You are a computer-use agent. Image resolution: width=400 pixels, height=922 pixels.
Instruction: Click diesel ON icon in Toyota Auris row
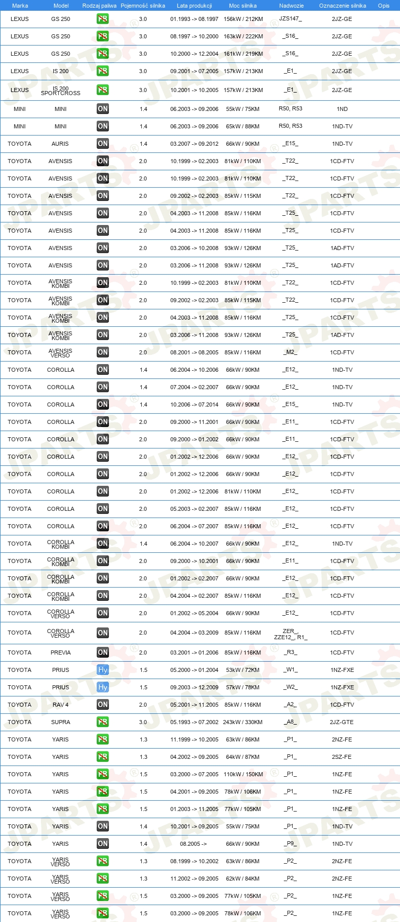(103, 144)
